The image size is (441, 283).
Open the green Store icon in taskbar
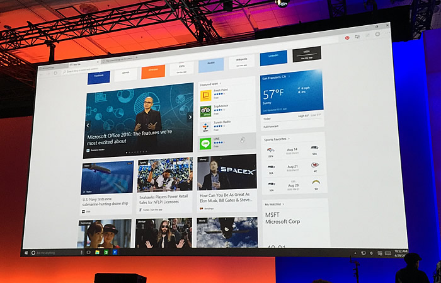point(106,252)
